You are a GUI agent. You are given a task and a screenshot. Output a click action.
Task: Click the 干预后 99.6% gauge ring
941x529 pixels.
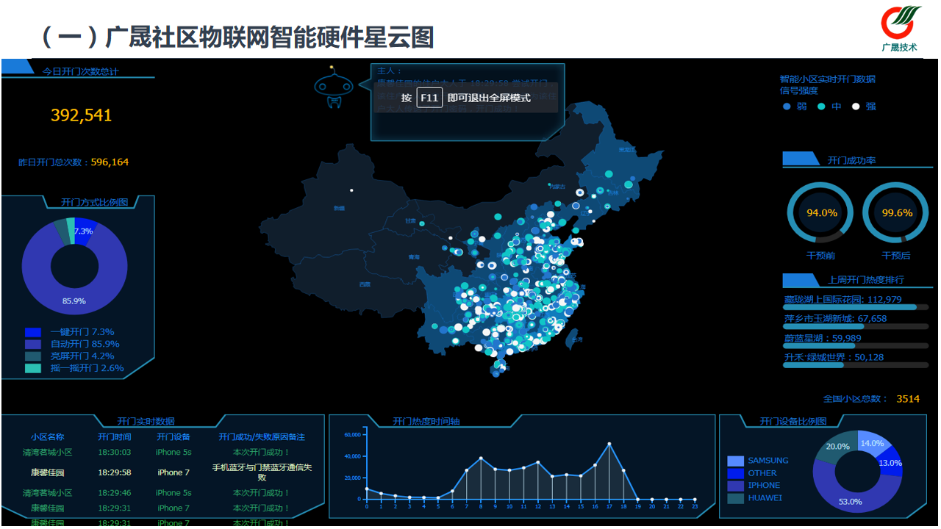tap(896, 213)
